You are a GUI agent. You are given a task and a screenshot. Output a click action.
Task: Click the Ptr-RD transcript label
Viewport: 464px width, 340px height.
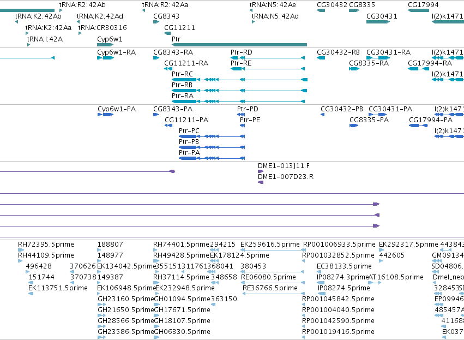point(242,52)
